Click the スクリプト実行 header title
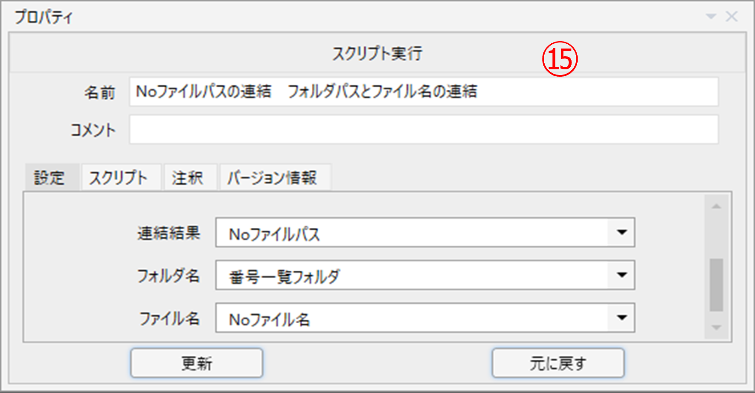 pos(377,54)
